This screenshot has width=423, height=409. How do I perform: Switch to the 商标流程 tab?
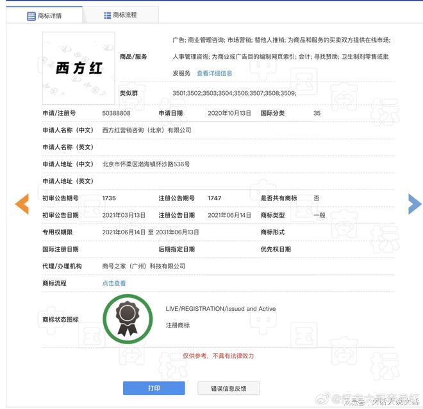[x=120, y=15]
